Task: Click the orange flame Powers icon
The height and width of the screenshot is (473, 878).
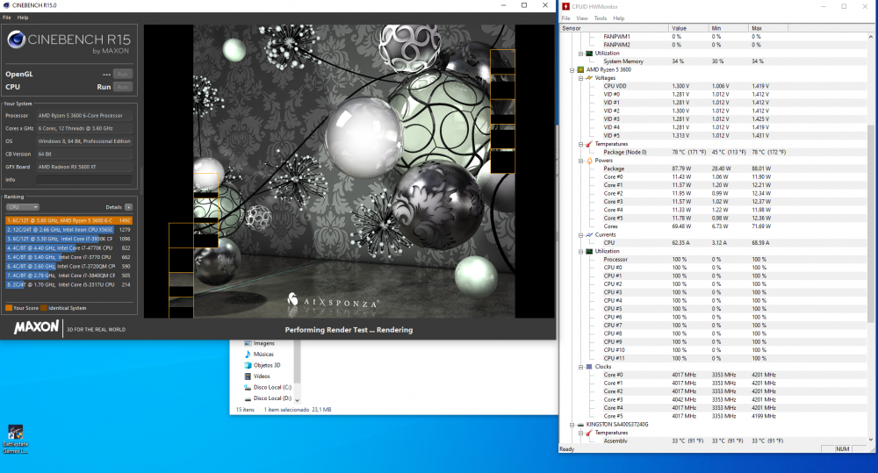Action: [589, 161]
